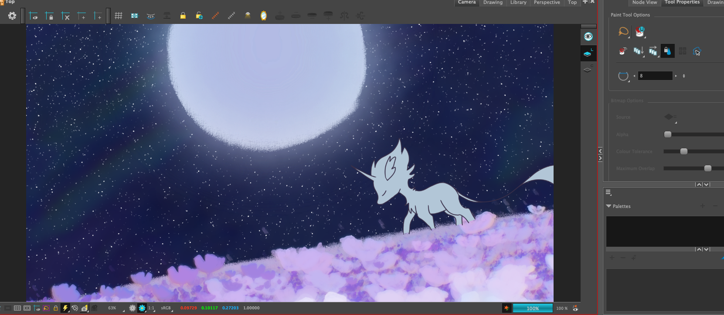The width and height of the screenshot is (724, 315).
Task: Click the grey gear render mode icon
Action: (x=133, y=308)
